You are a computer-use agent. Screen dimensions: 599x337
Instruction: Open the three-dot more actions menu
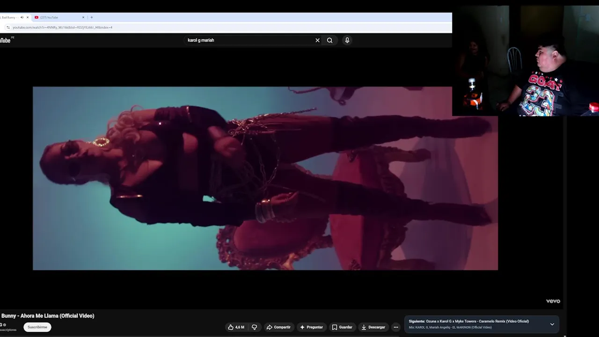click(396, 327)
